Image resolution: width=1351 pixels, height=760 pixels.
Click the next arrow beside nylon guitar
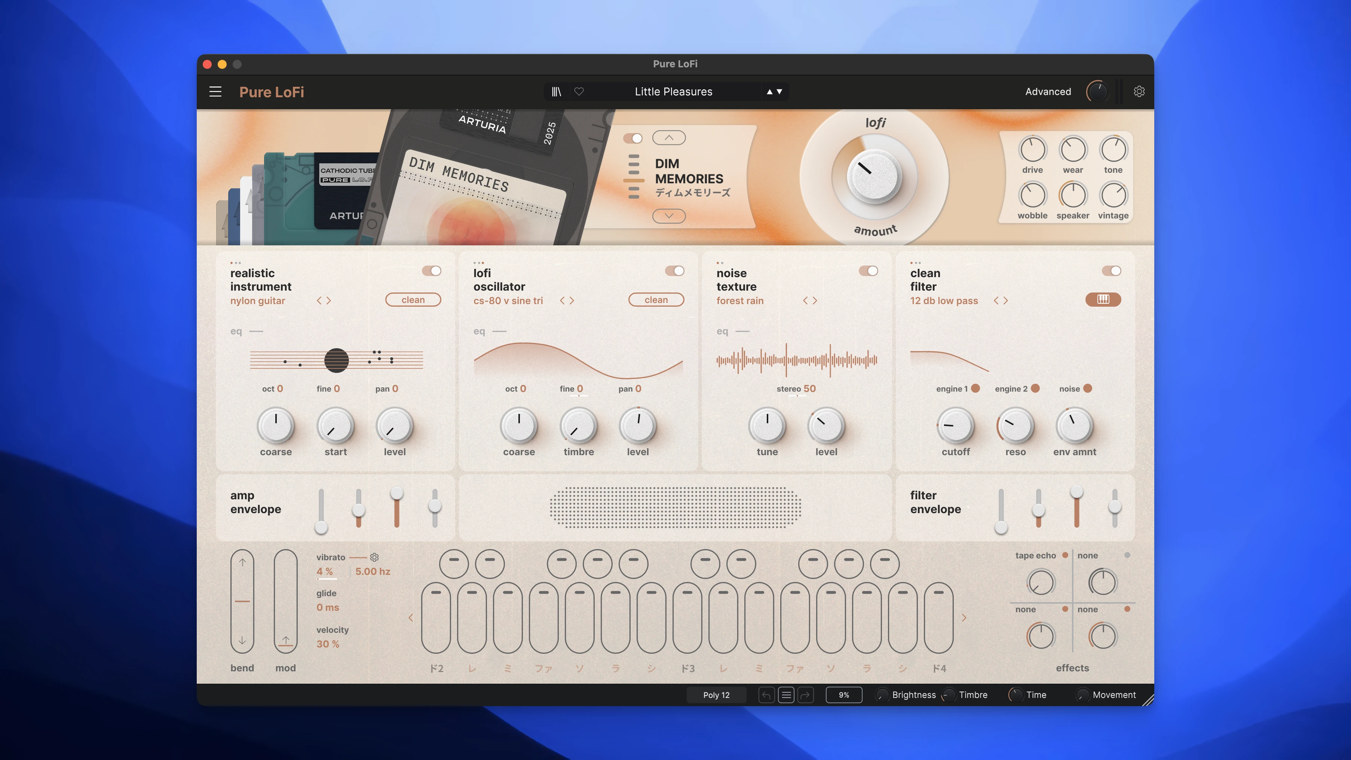pos(329,301)
